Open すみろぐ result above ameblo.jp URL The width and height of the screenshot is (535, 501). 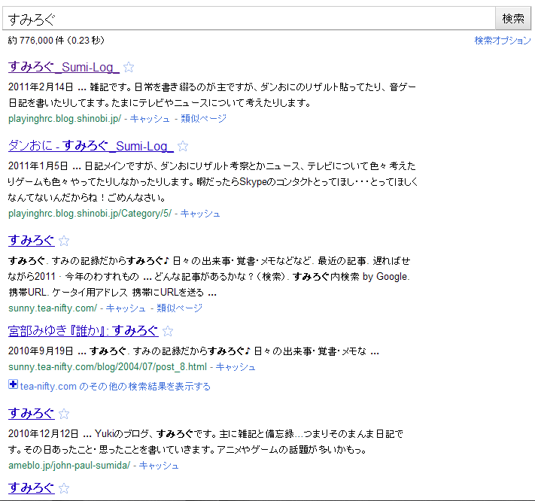(x=32, y=414)
